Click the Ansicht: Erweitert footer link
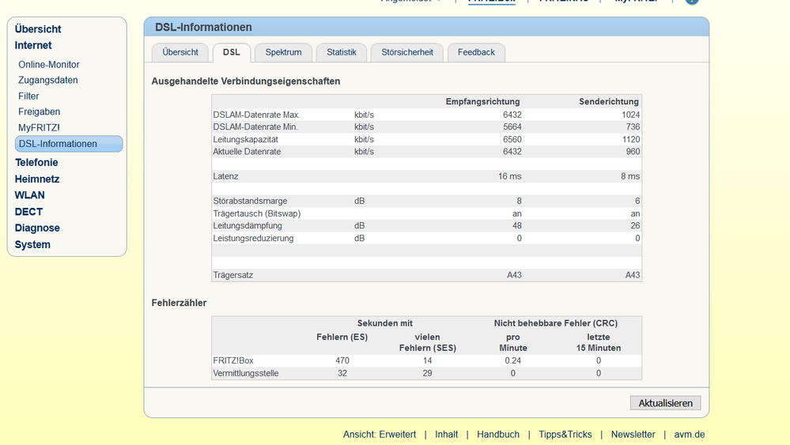Screen dimensions: 790x445 click(380, 435)
